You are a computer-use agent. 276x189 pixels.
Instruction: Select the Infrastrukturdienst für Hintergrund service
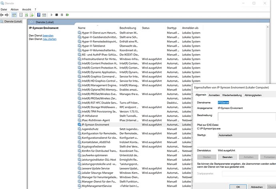pyautogui.click(x=139, y=59)
